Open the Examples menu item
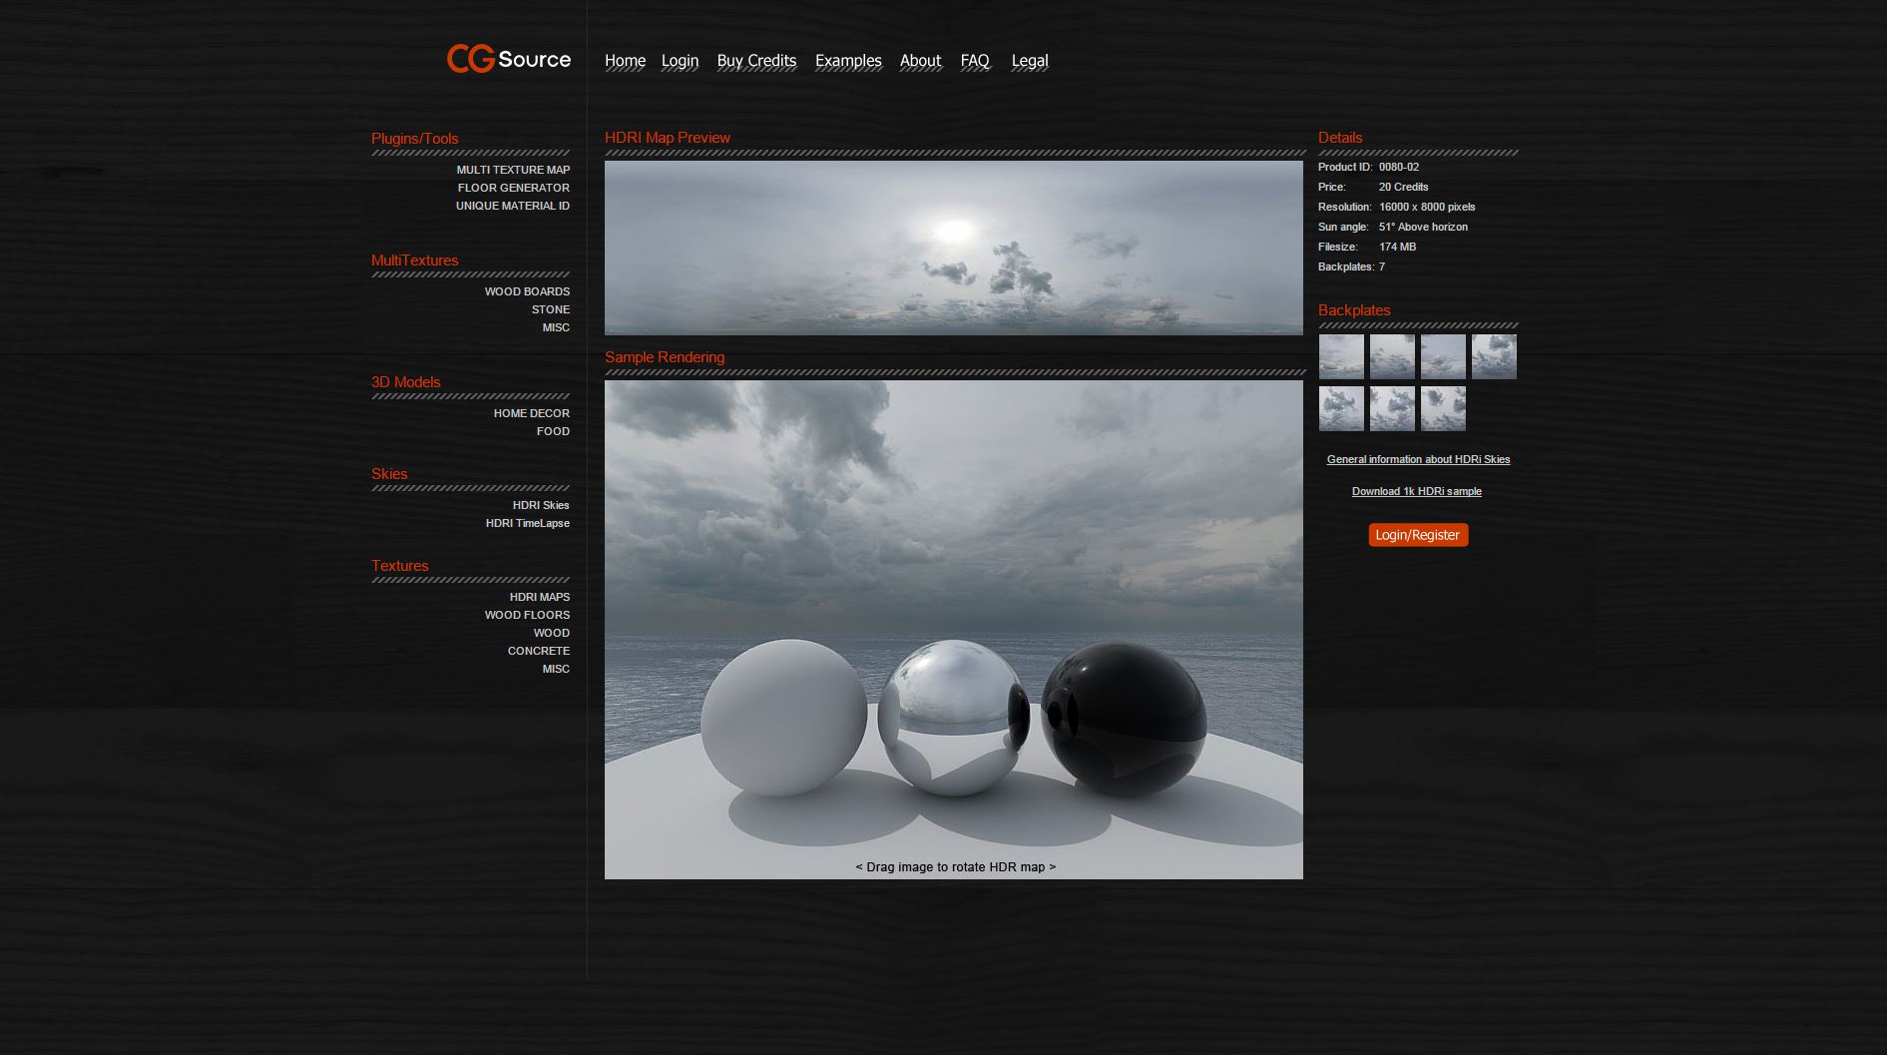The image size is (1887, 1055). point(848,61)
